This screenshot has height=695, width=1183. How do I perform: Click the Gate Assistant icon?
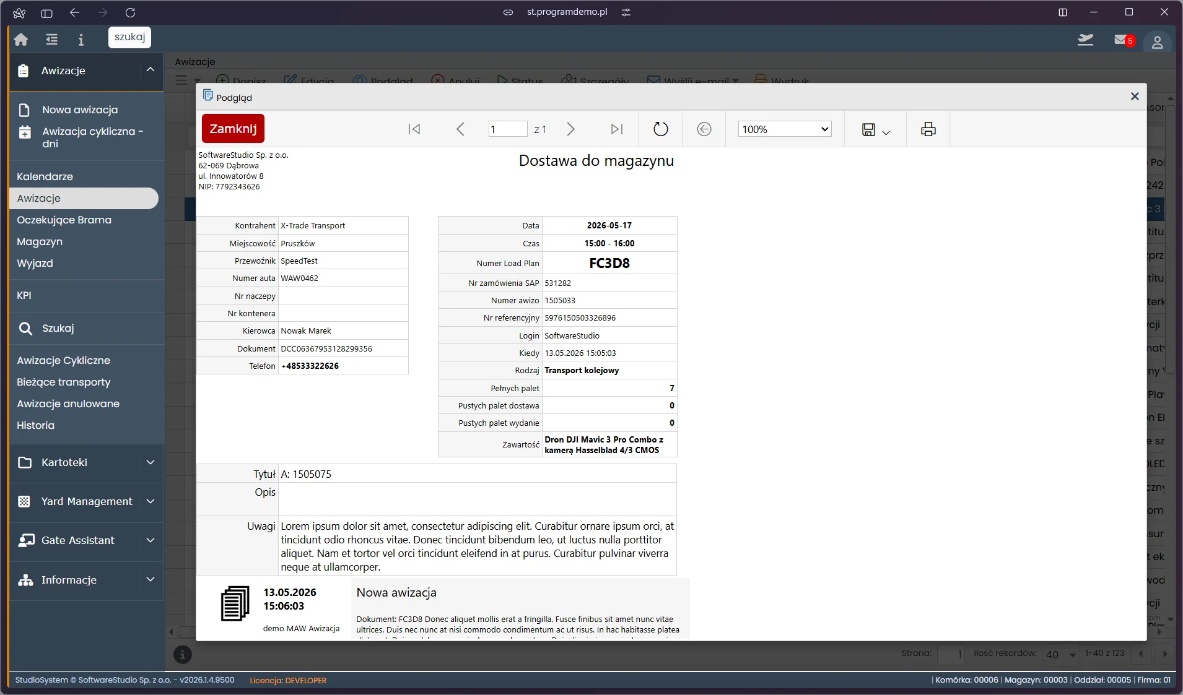(26, 540)
